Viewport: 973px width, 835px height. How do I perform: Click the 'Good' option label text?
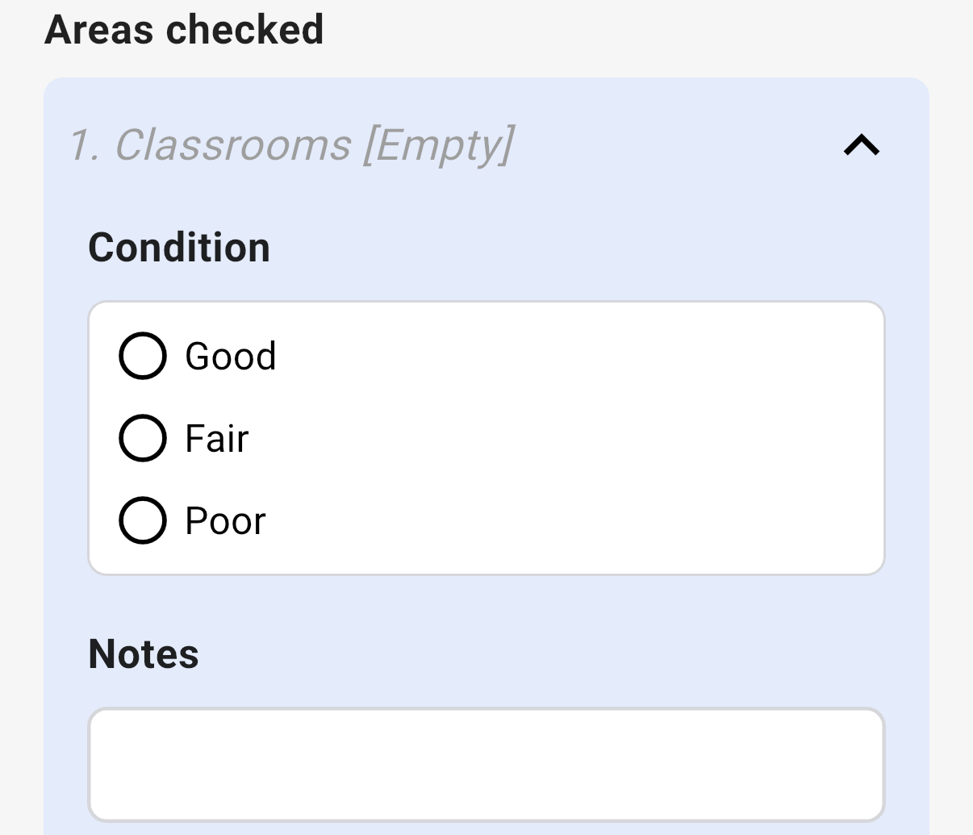(231, 356)
